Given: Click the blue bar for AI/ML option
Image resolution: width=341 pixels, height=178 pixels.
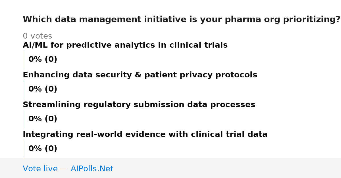Looking at the screenshot, I should point(23,60).
